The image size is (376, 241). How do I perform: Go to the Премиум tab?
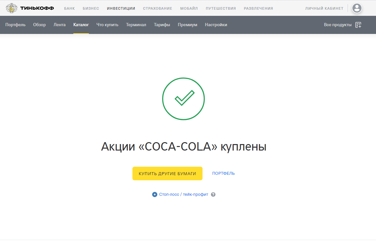(x=188, y=25)
